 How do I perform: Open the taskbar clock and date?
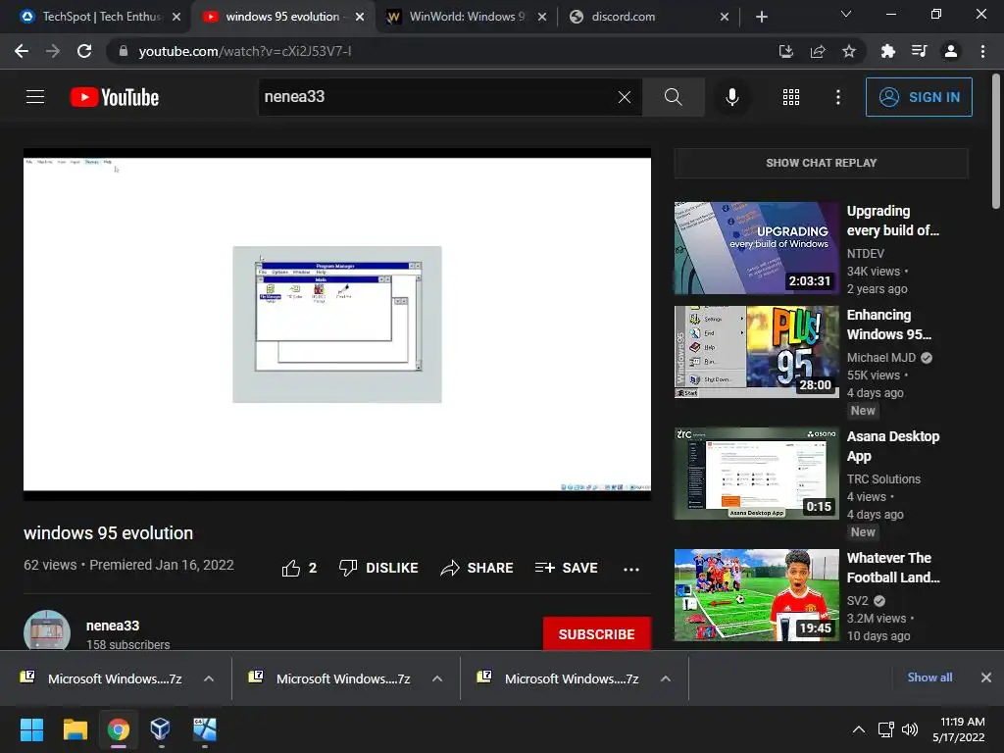tap(959, 729)
